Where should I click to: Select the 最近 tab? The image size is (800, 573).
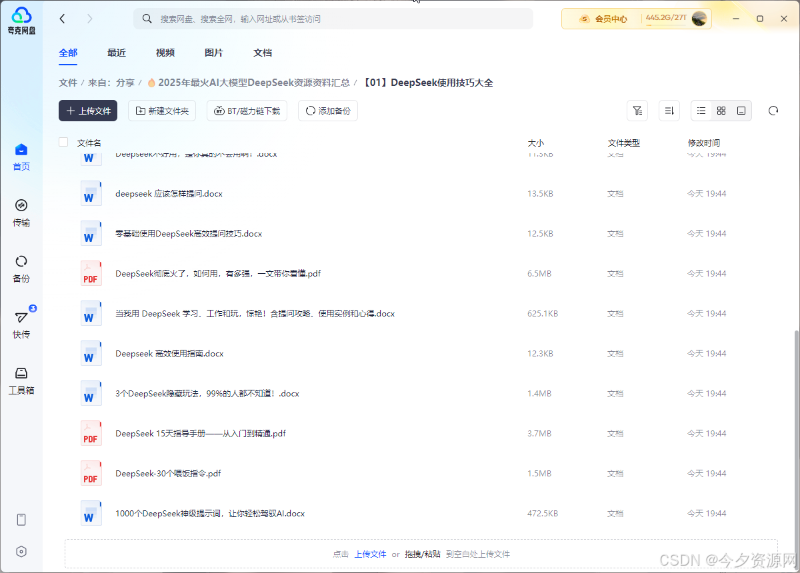(x=117, y=53)
